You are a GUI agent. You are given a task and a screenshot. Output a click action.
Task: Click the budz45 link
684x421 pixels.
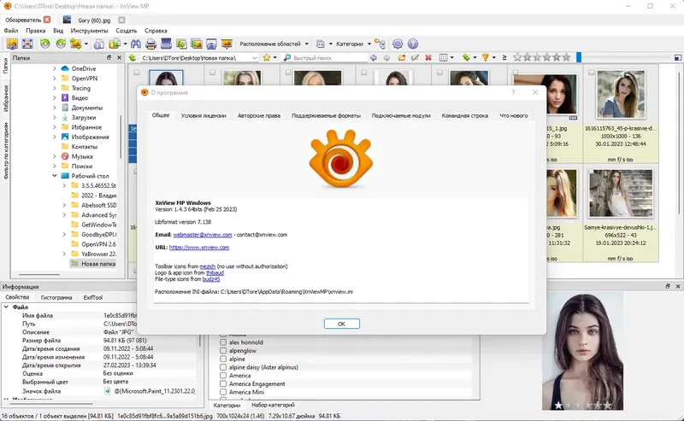tap(211, 279)
